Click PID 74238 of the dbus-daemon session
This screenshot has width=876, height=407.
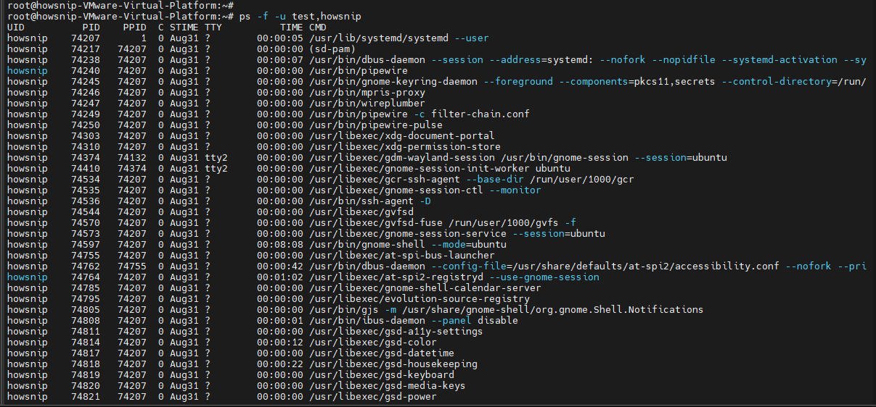86,60
